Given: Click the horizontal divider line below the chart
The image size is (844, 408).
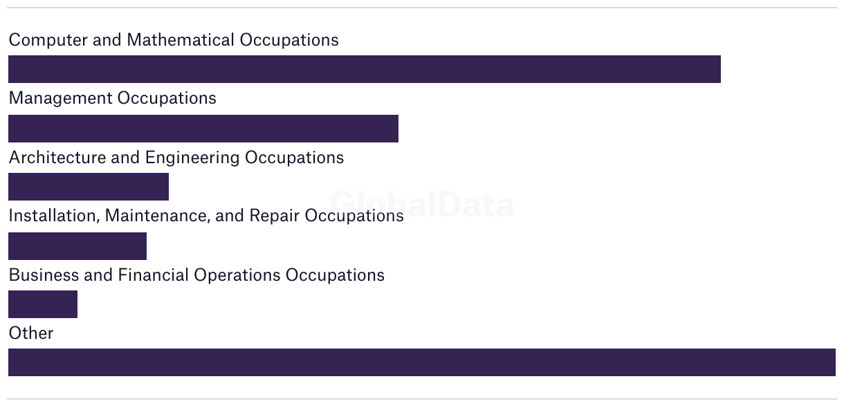Looking at the screenshot, I should pos(422,399).
